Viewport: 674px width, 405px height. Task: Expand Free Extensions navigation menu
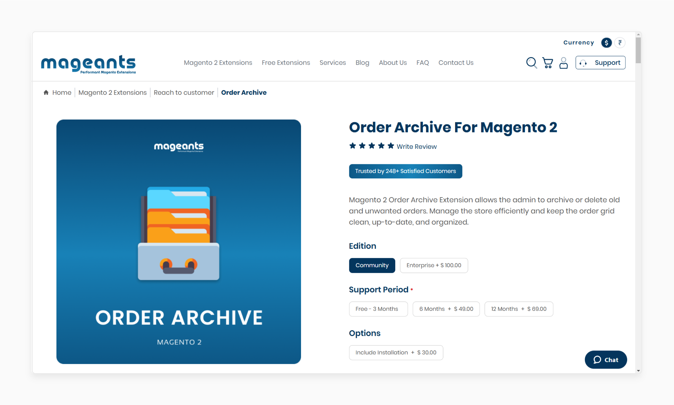pyautogui.click(x=286, y=63)
